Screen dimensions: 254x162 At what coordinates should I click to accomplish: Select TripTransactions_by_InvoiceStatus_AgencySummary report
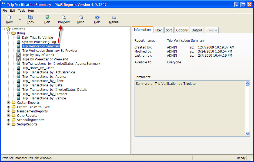[61, 64]
